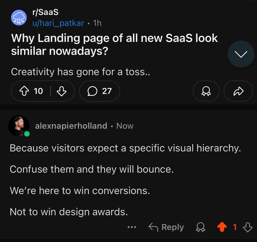
Task: Click the r/SaaS cloud community icon
Action: coord(19,18)
